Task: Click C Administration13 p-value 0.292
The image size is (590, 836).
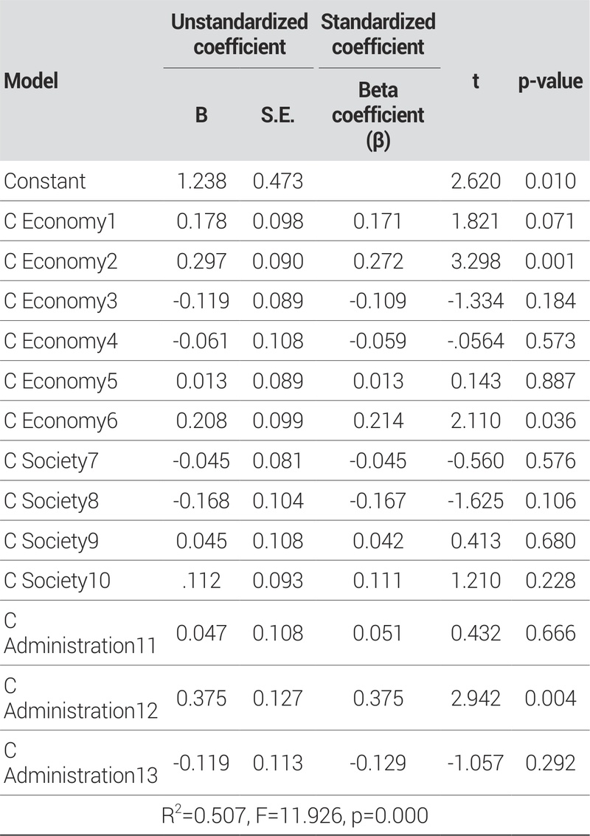Action: [549, 763]
